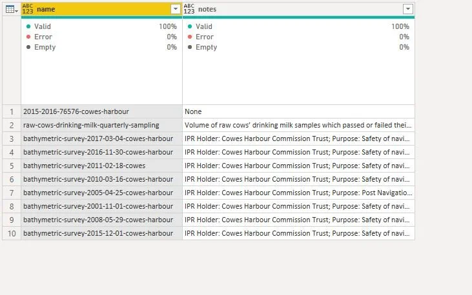Select the name column header
This screenshot has width=472, height=295.
pos(101,9)
